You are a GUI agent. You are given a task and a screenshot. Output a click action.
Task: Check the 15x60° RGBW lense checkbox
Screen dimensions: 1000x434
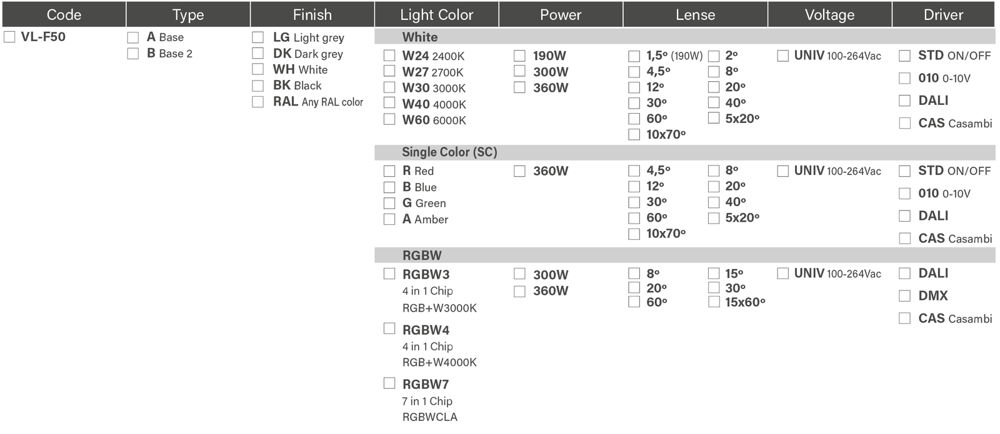pos(714,302)
